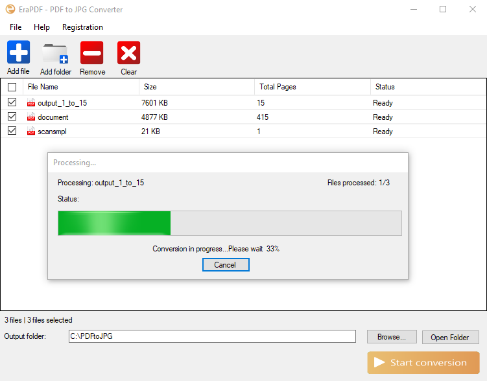Image resolution: width=487 pixels, height=381 pixels.
Task: Click the Processing dialog title bar
Action: (x=228, y=163)
